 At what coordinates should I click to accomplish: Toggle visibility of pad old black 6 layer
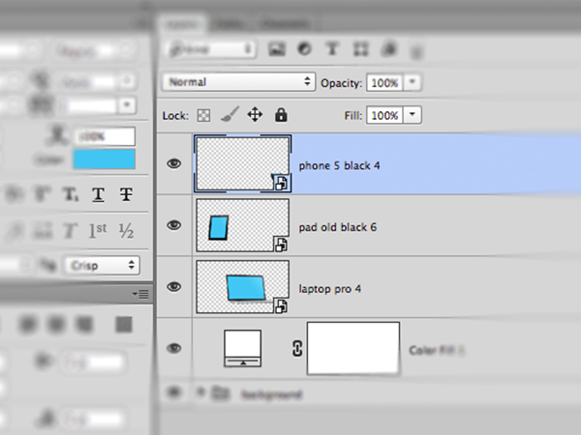click(x=174, y=225)
